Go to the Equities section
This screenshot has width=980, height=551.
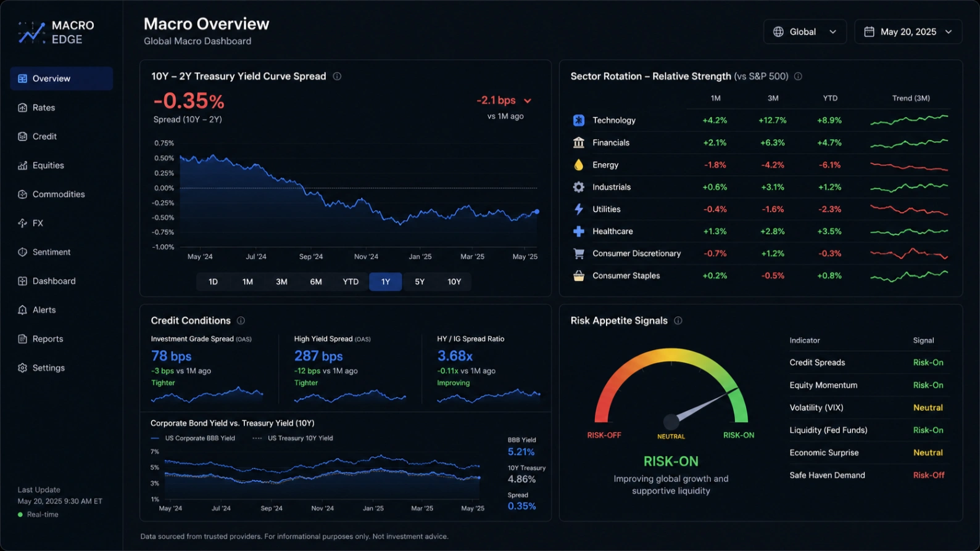[62, 166]
